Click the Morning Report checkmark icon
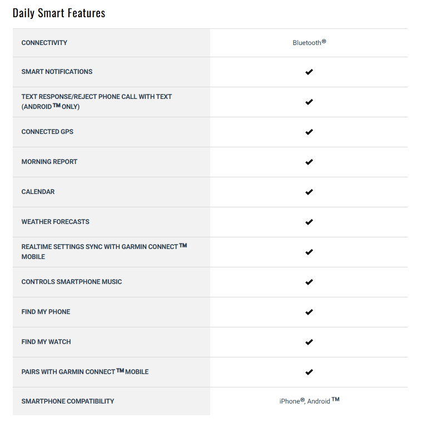 pos(309,162)
